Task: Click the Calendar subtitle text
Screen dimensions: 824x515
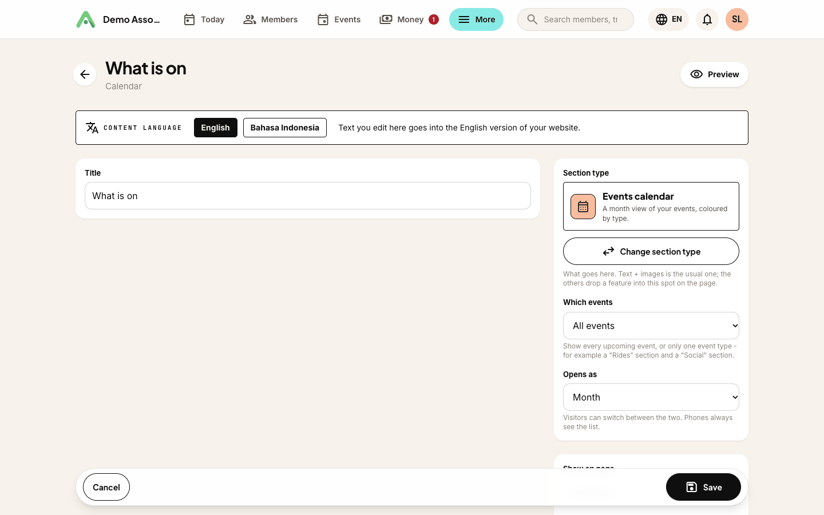Action: 124,86
